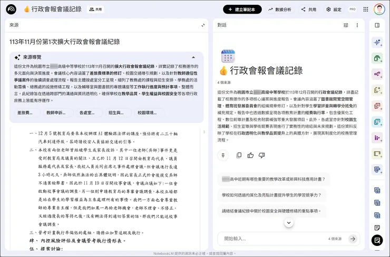Open 數據分析 analytics

(279, 9)
